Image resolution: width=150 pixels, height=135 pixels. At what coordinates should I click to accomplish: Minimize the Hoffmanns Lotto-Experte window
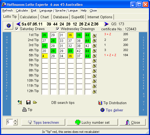[133, 5]
